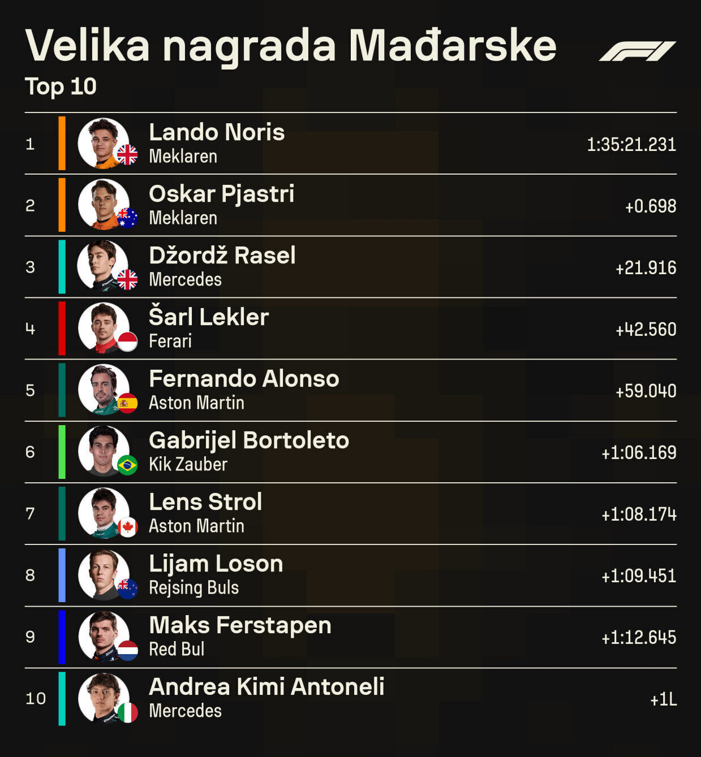
Task: Click Lando Noris's driver photo
Action: (x=102, y=142)
